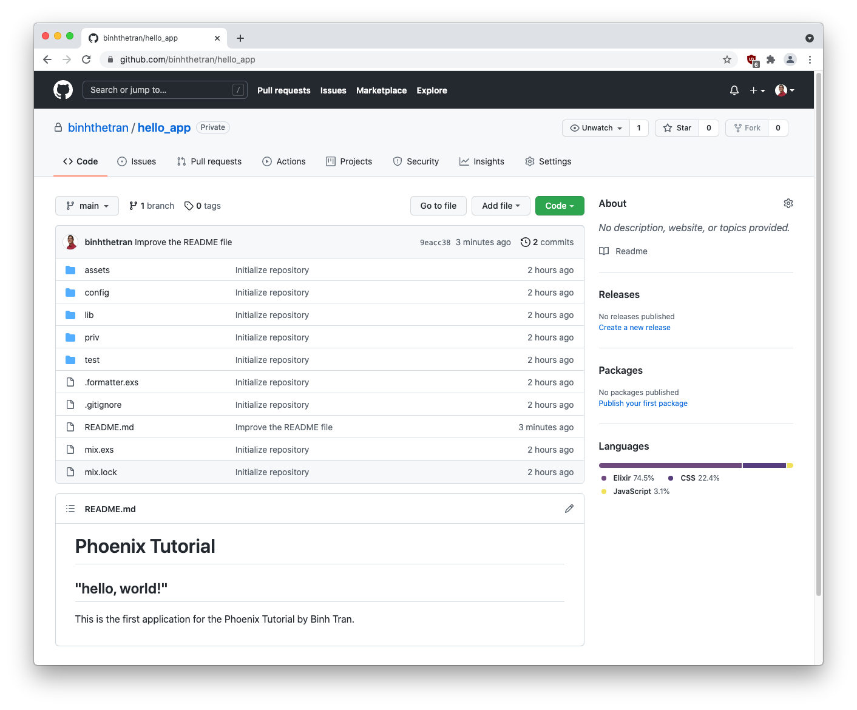The height and width of the screenshot is (710, 857).
Task: Open the create-new plus icon menu
Action: 756,90
